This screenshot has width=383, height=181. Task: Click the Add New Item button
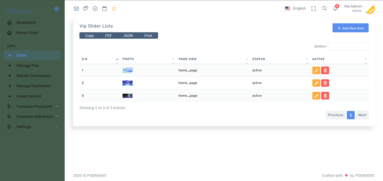(350, 28)
